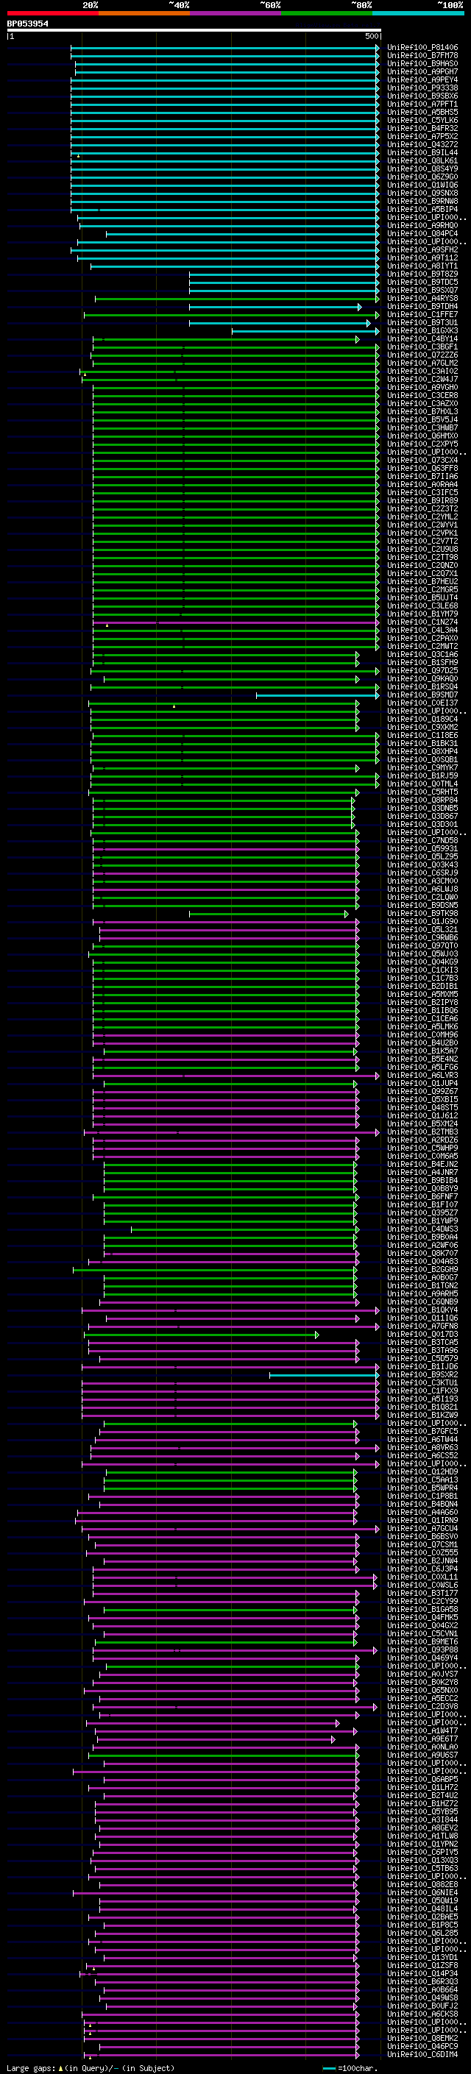Select hit label UniRef100_B2T4U2
Screen dimensions: 471x2074
tap(422, 1794)
